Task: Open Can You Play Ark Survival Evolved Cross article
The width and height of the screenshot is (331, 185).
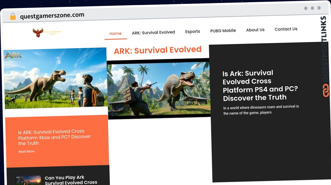Action: tap(71, 180)
